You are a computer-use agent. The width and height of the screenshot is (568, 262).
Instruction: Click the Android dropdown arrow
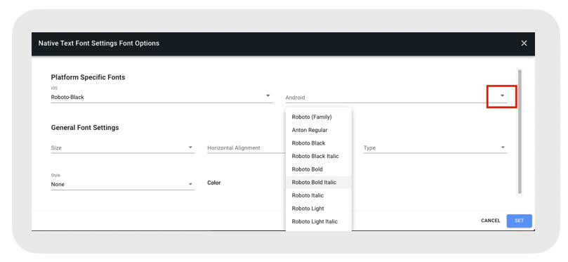(502, 96)
